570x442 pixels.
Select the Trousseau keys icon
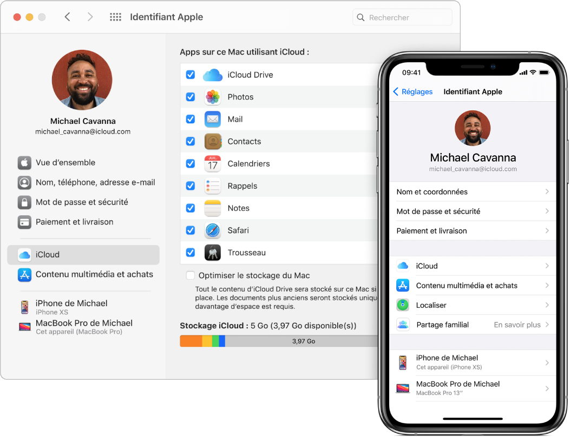pos(212,252)
